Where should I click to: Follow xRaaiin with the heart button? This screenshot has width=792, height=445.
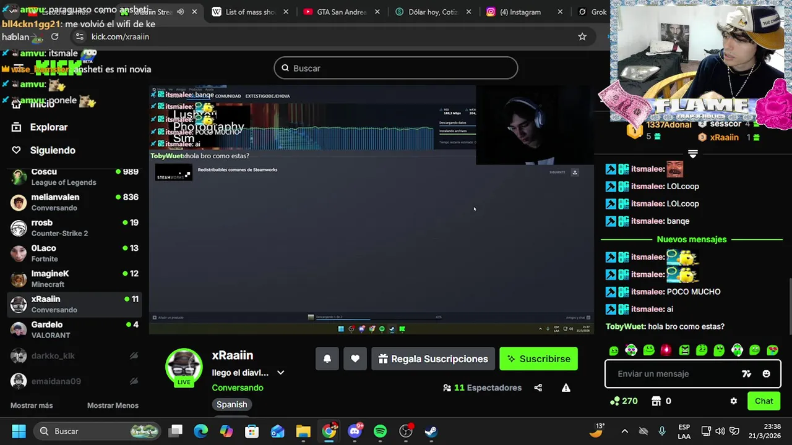[355, 358]
